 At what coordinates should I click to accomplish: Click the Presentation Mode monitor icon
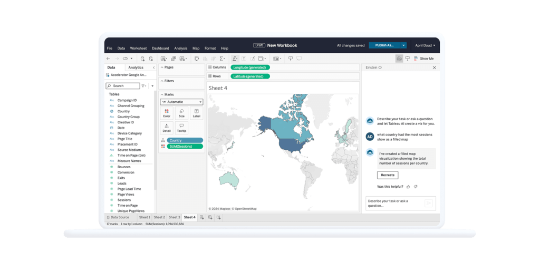tap(299, 59)
